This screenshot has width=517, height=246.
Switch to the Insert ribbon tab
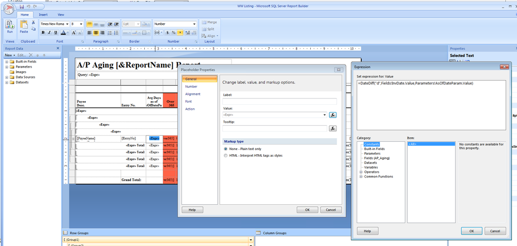click(x=43, y=14)
